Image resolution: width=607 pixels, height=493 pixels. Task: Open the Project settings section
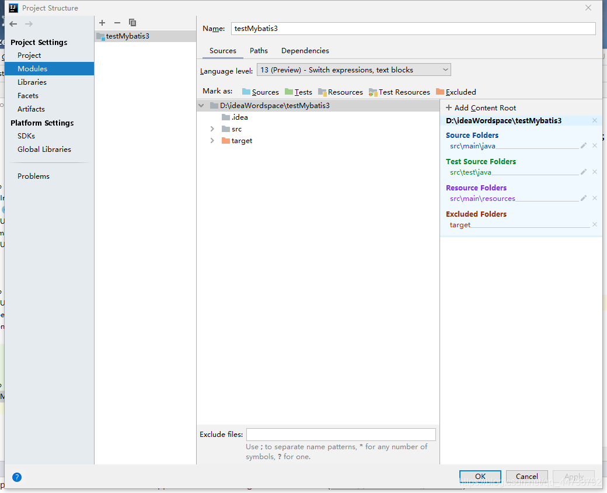(29, 55)
